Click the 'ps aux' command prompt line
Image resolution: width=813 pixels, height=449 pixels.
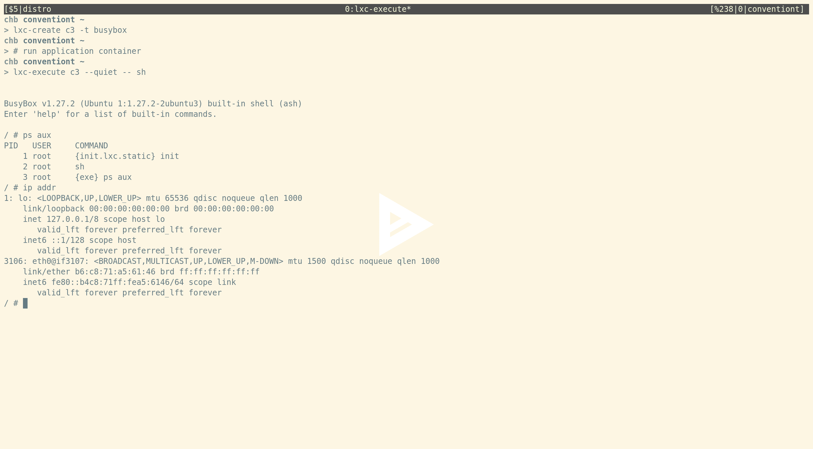click(28, 135)
